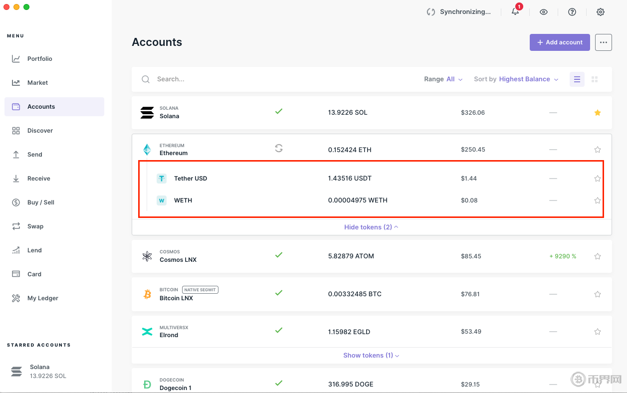The height and width of the screenshot is (393, 627).
Task: Star the Cosmos LNX account
Action: pyautogui.click(x=598, y=256)
